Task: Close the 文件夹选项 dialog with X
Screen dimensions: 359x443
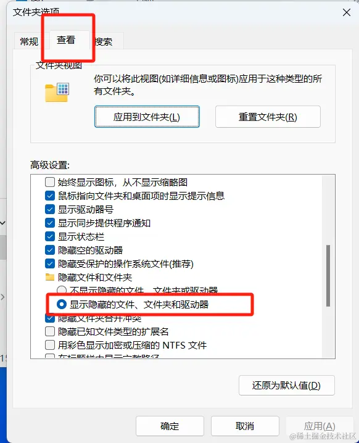Action: [347, 12]
